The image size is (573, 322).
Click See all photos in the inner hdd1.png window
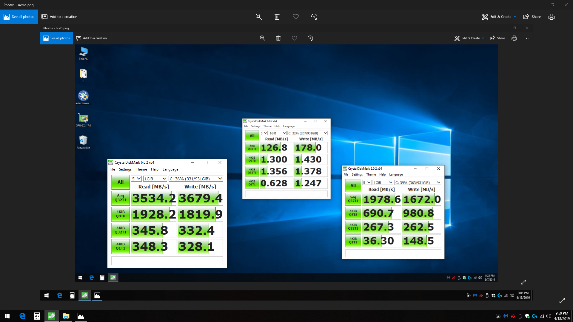click(56, 38)
